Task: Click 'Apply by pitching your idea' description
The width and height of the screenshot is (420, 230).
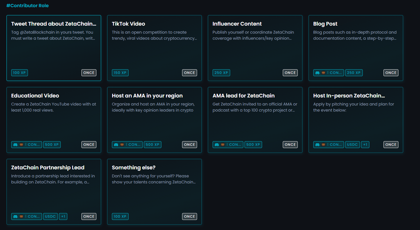Action: point(354,107)
